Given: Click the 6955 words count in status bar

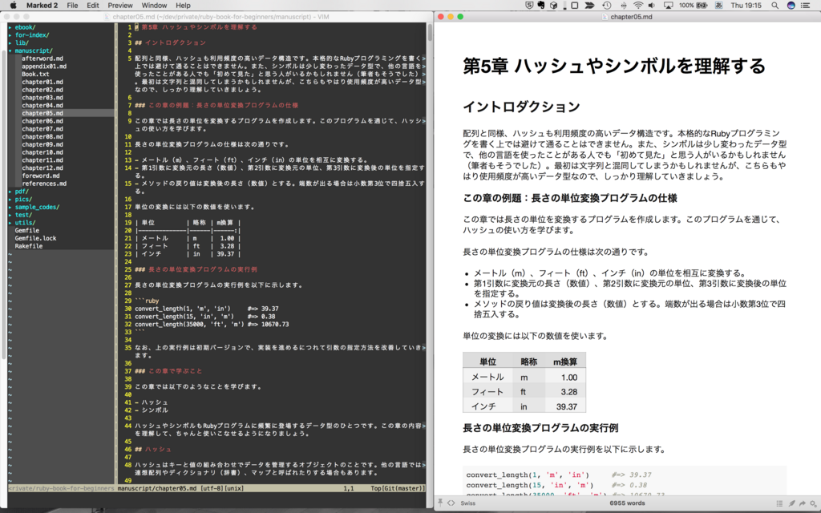Looking at the screenshot, I should [627, 503].
